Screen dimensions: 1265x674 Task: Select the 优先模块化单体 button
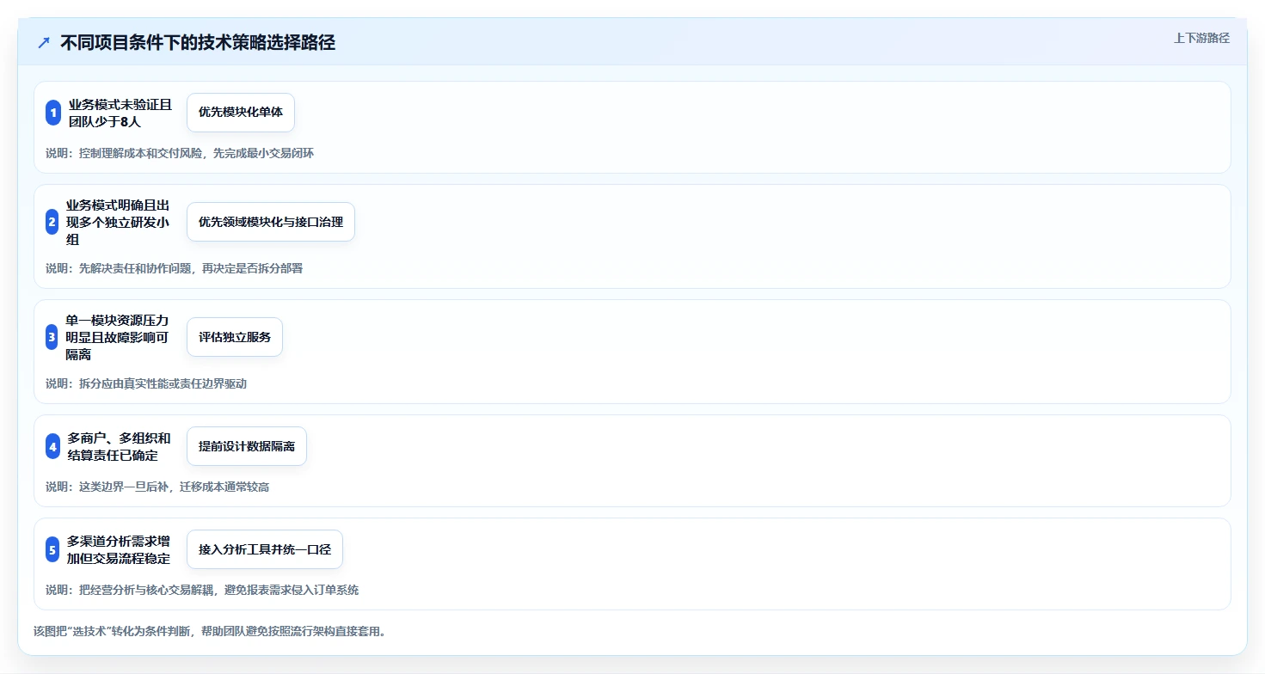[241, 113]
